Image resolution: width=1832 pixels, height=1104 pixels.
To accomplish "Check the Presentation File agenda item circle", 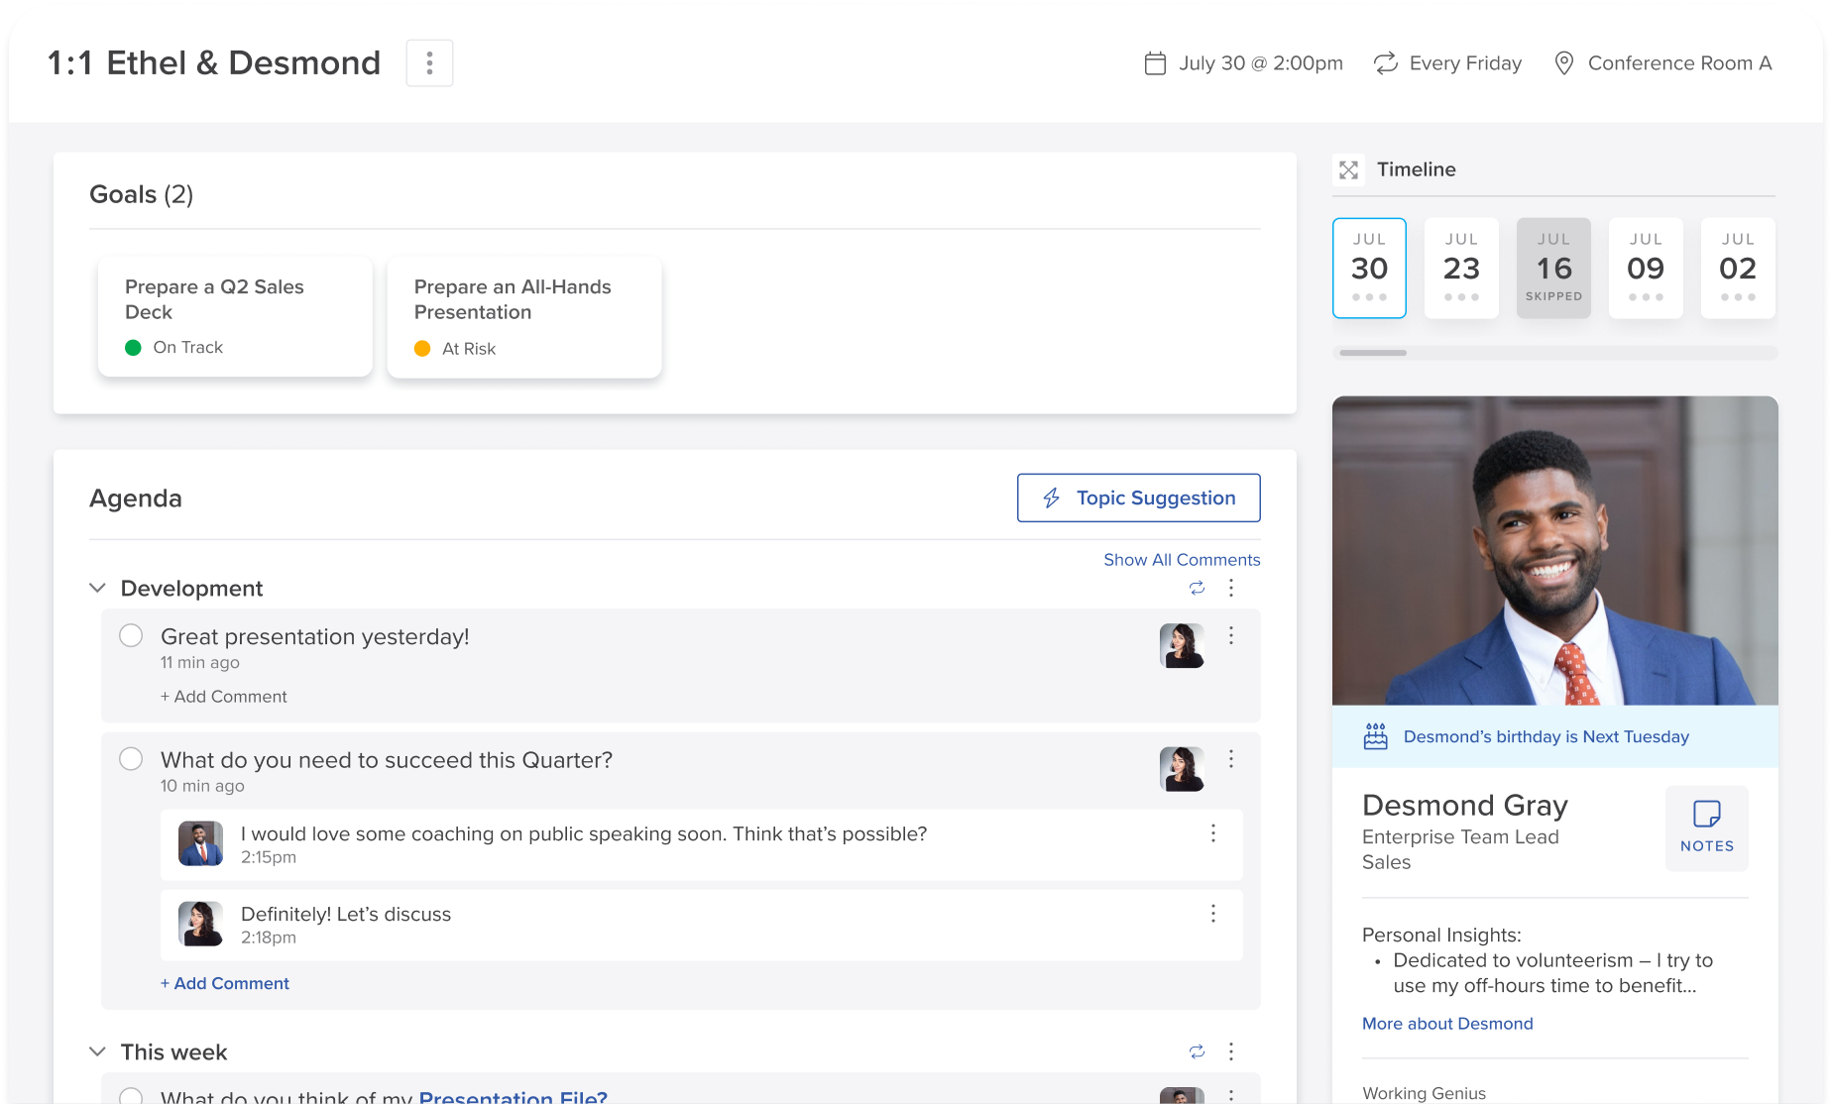I will coord(131,1097).
